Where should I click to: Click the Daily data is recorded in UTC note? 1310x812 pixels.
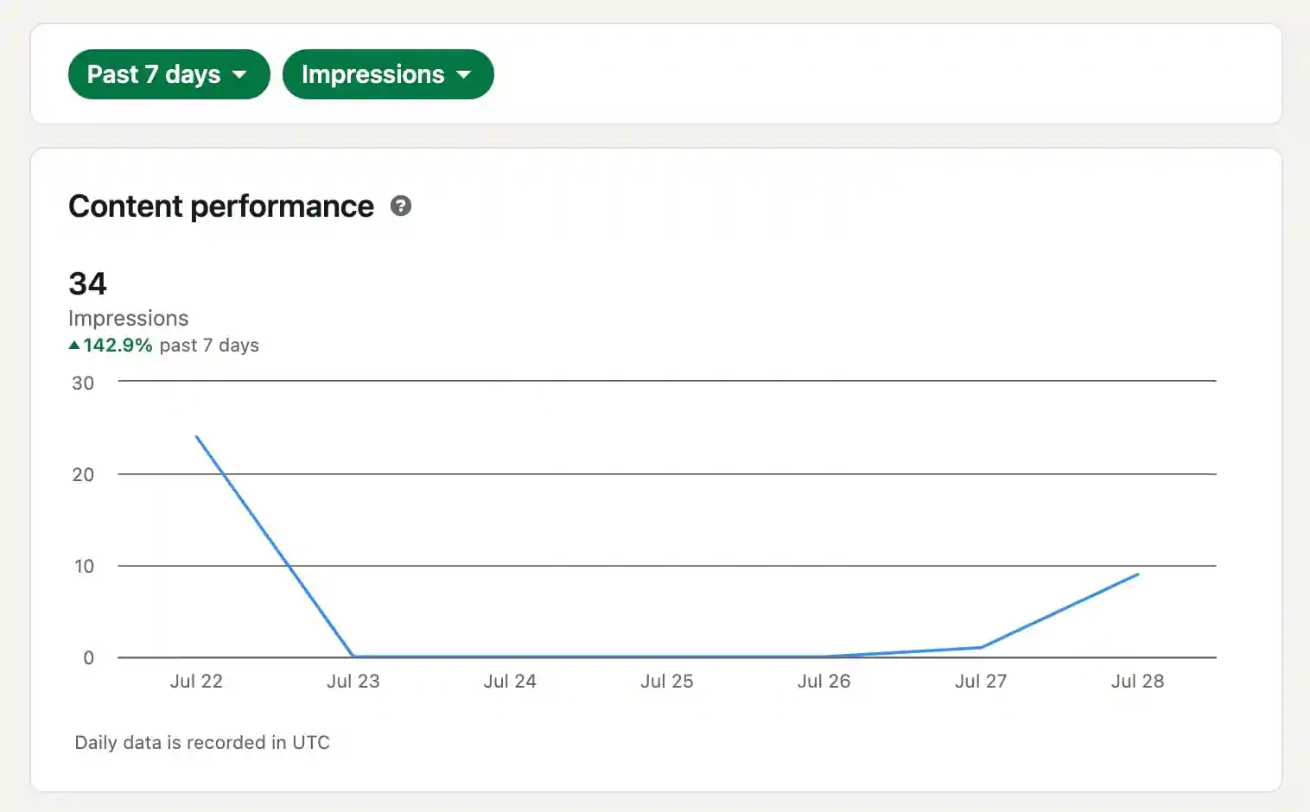[x=202, y=742]
